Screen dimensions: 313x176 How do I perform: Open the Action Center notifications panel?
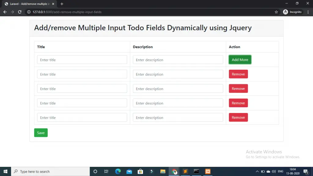pyautogui.click(x=306, y=171)
